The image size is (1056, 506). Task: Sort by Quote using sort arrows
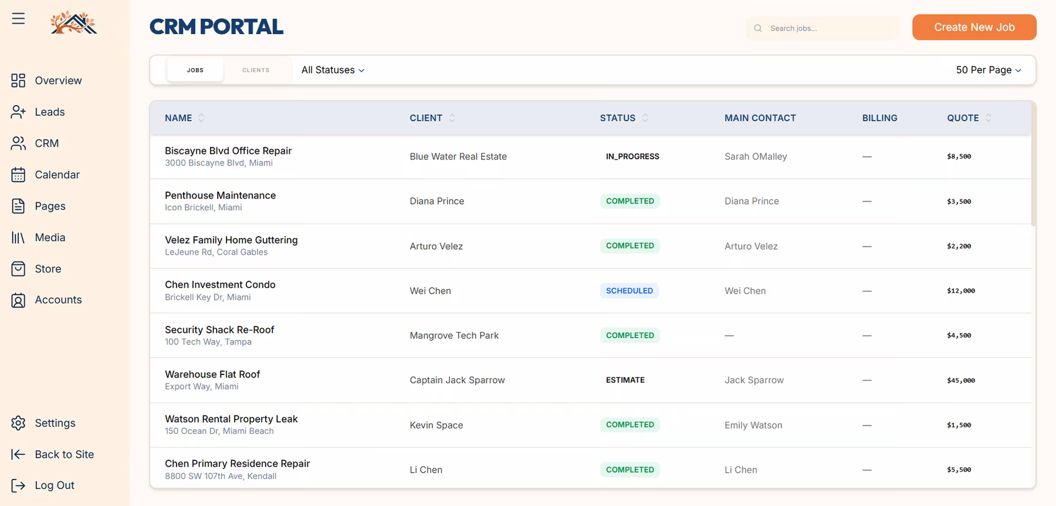click(x=988, y=118)
